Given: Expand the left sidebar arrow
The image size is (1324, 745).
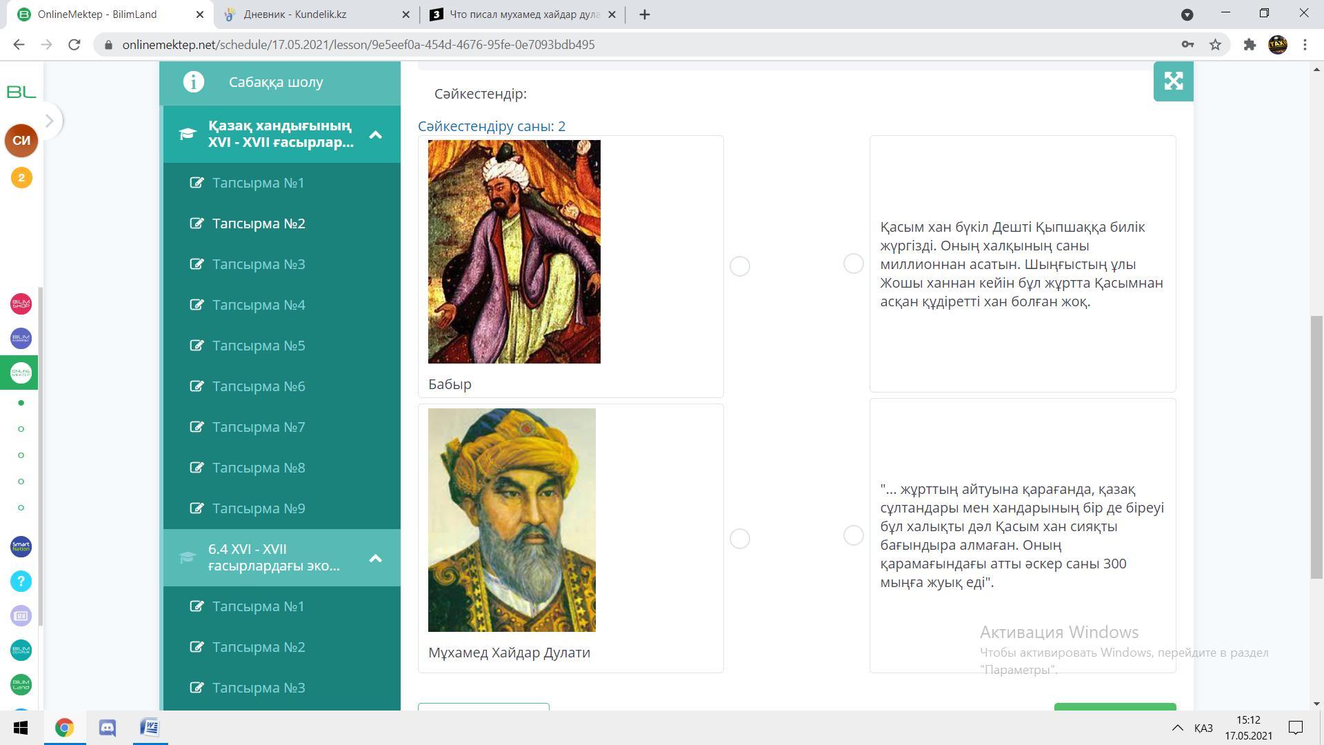Looking at the screenshot, I should click(x=49, y=121).
